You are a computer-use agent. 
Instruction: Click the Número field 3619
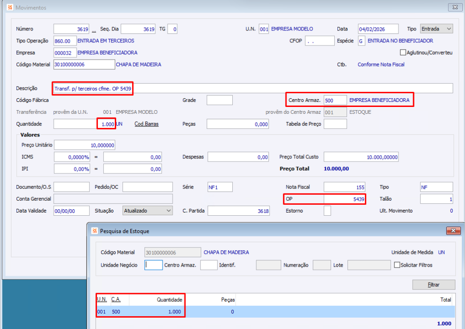coord(72,29)
